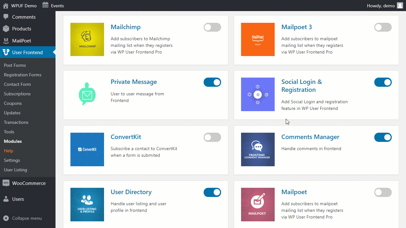Click the MailPoet M icon in sidebar
Screen dimensions: 406x228
point(6,41)
